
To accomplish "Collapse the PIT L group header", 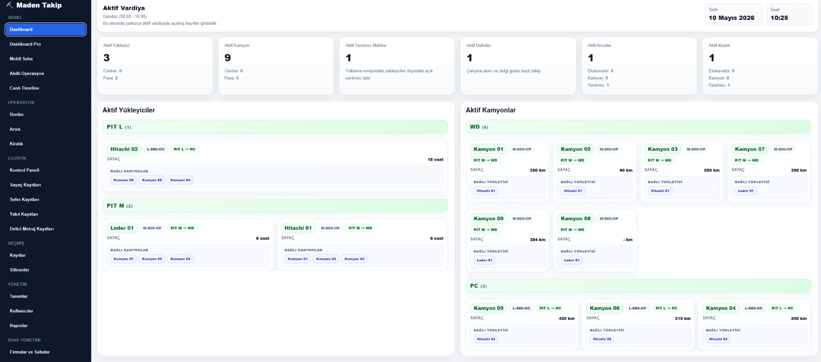I will pos(275,127).
